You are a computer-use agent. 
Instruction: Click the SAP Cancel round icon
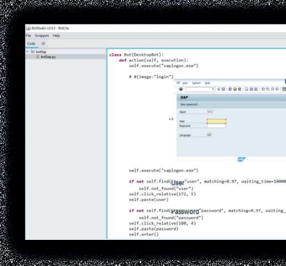[239, 89]
